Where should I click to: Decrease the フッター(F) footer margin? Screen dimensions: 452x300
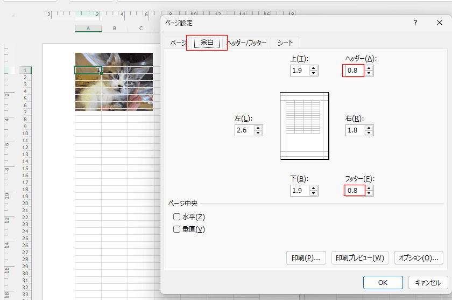(x=369, y=193)
